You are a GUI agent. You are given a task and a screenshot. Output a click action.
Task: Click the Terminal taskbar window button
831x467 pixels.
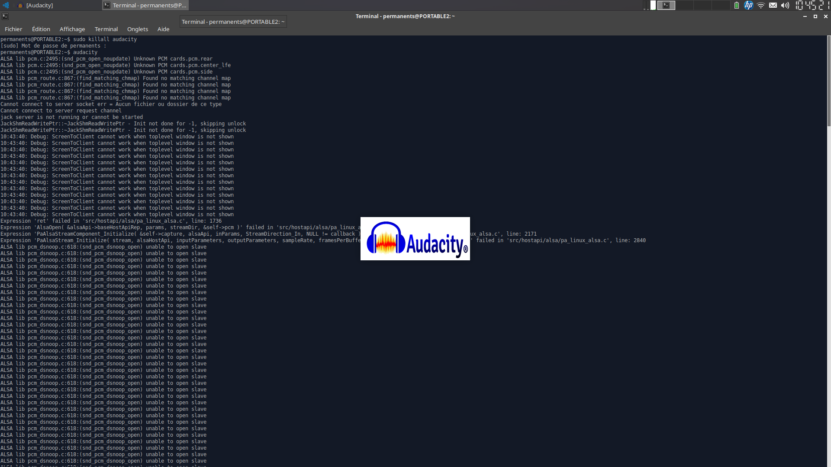point(145,5)
